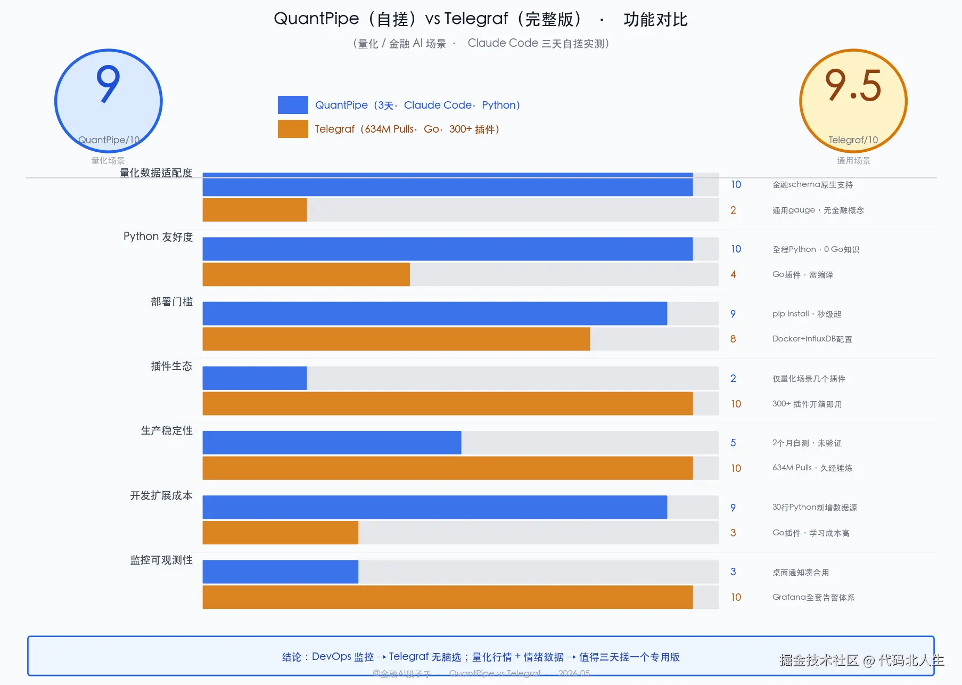Click the '量化场景' caption under QuantPipe circle

click(108, 160)
